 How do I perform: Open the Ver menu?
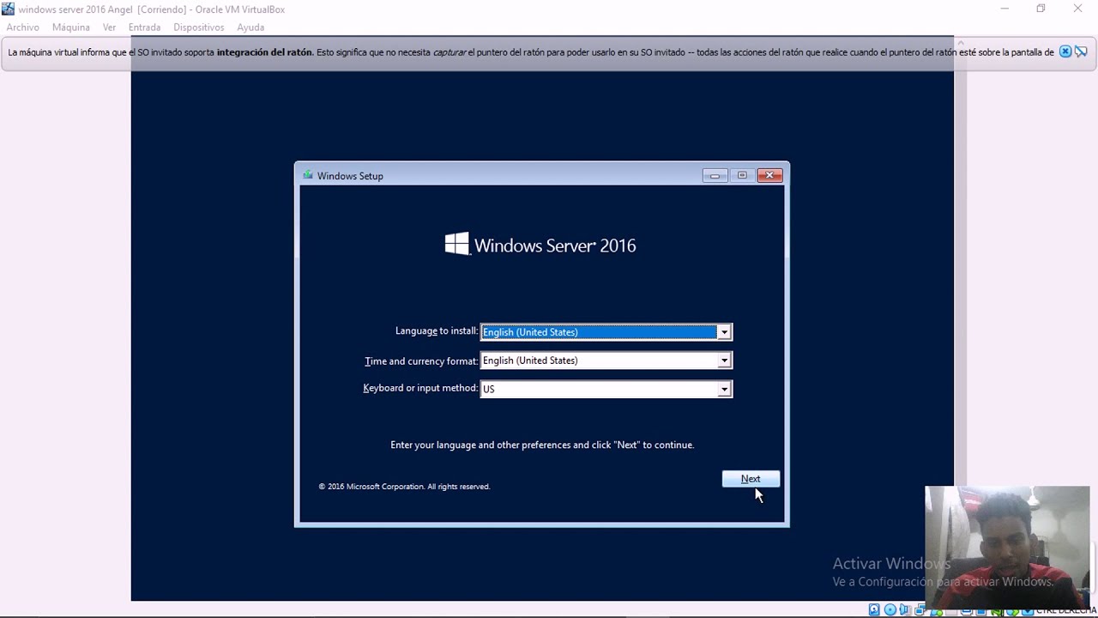coord(110,27)
